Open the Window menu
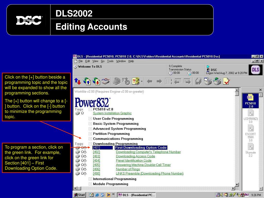The height and width of the screenshot is (198, 264). (121, 61)
